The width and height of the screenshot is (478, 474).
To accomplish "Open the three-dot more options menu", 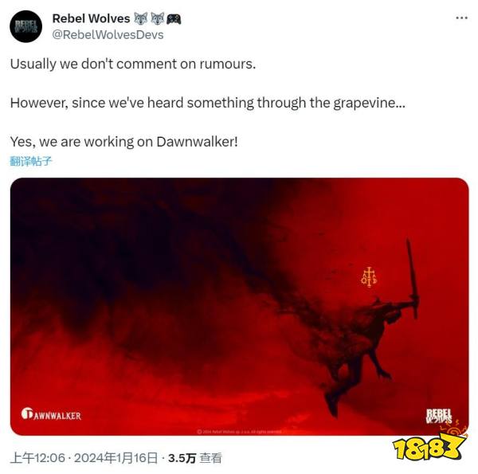I will pos(461,18).
